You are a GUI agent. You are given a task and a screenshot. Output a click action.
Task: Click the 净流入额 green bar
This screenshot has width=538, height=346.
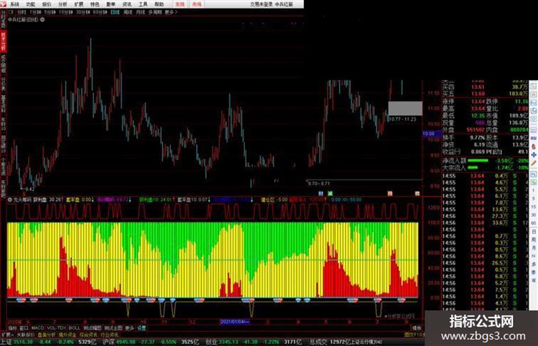[478, 160]
